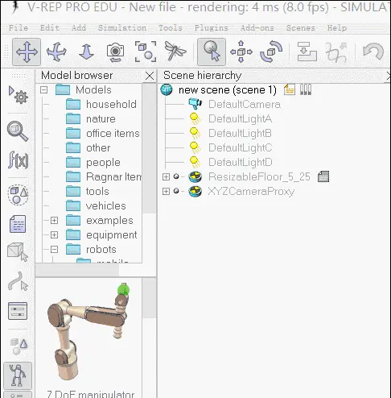Select the camera rotate tool
Viewport: 391px width, 398px height.
pos(56,52)
